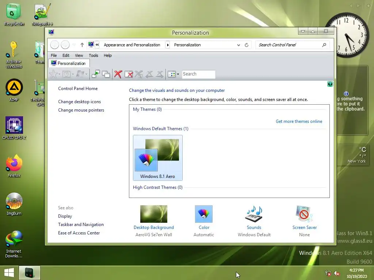Click the applications launcher toolbar icon
Viewport: 374px width, 280px height.
click(80, 74)
